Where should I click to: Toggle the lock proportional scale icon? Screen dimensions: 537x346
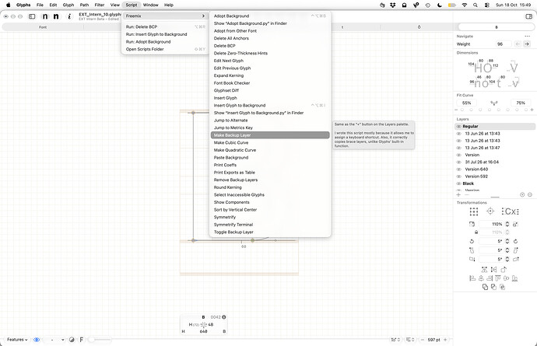[476, 232]
